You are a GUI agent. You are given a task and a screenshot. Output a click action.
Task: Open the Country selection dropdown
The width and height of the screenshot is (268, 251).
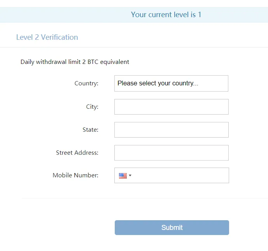point(171,83)
